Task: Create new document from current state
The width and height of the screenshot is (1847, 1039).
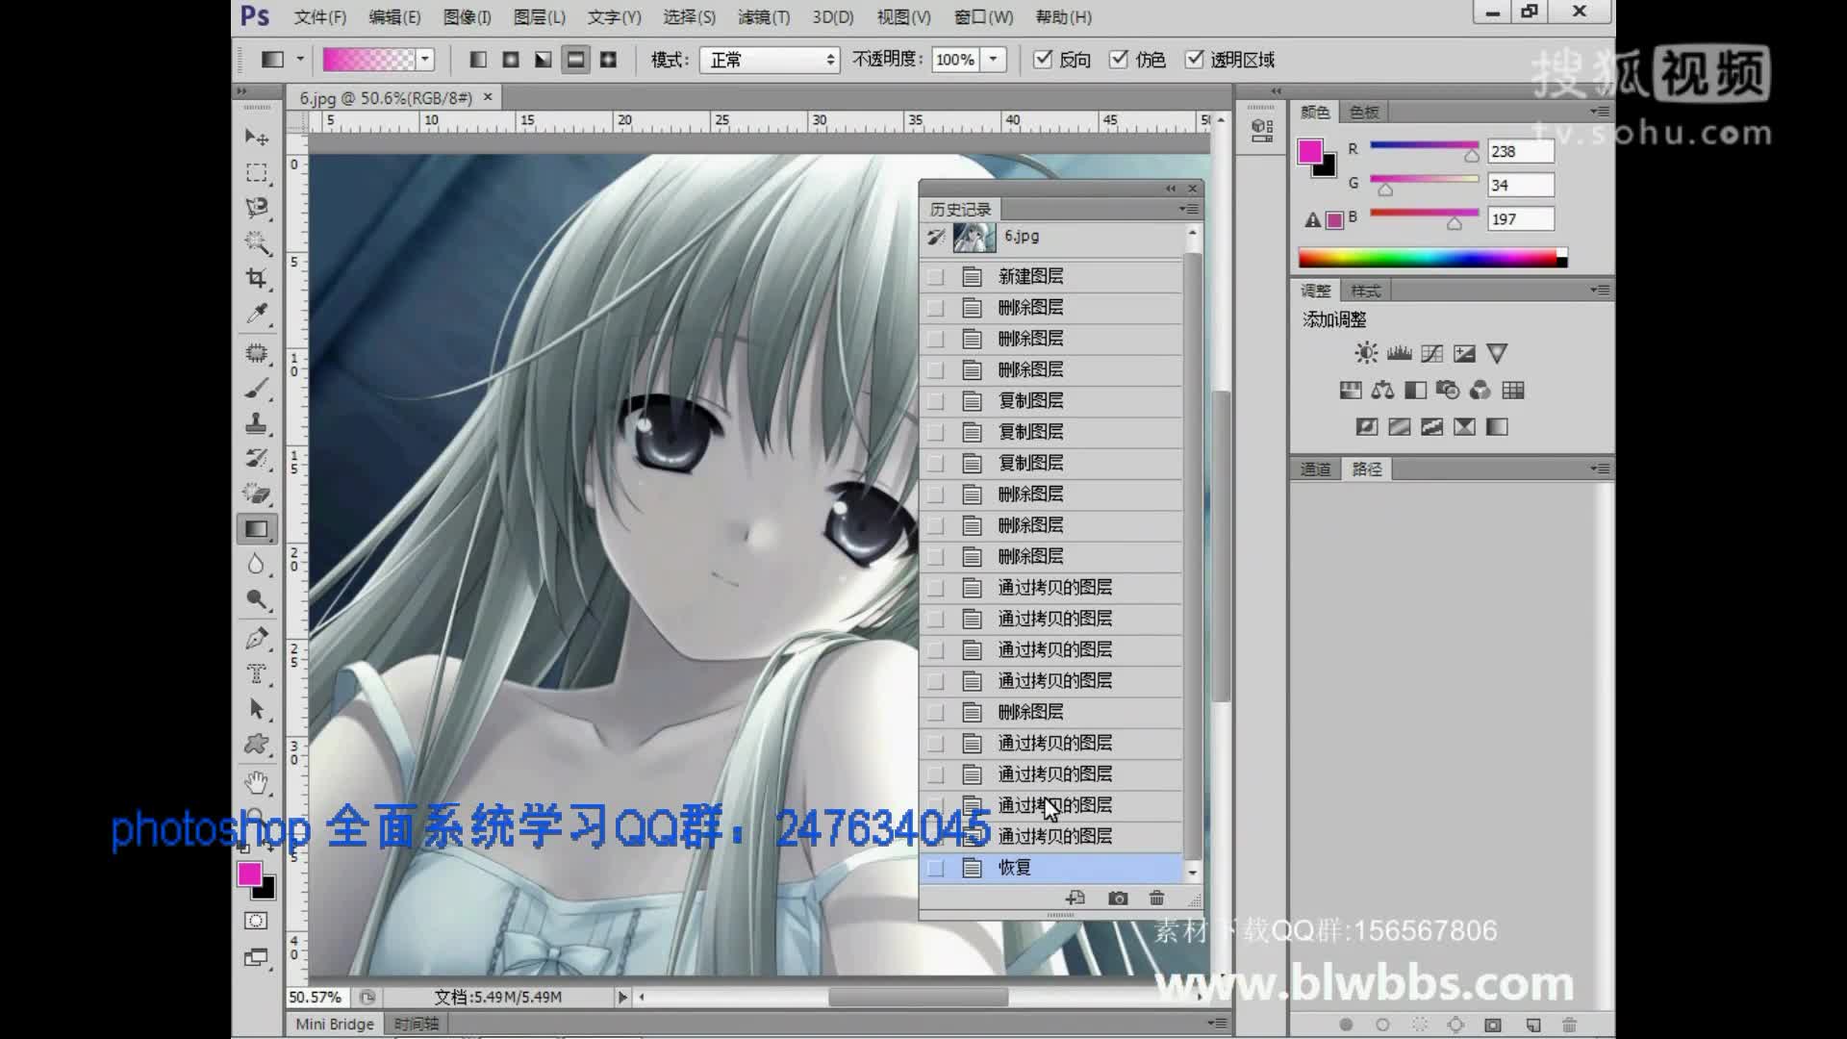Action: coord(1075,898)
